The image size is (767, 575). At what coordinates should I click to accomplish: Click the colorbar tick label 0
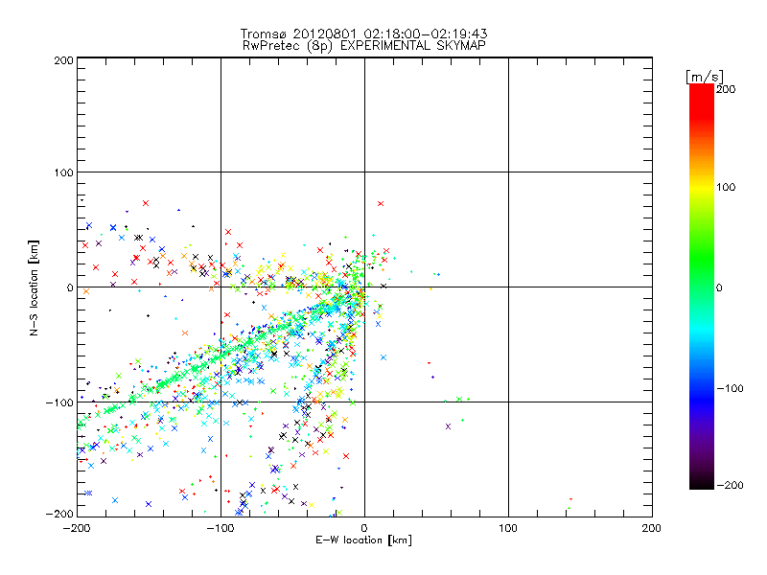coord(725,287)
